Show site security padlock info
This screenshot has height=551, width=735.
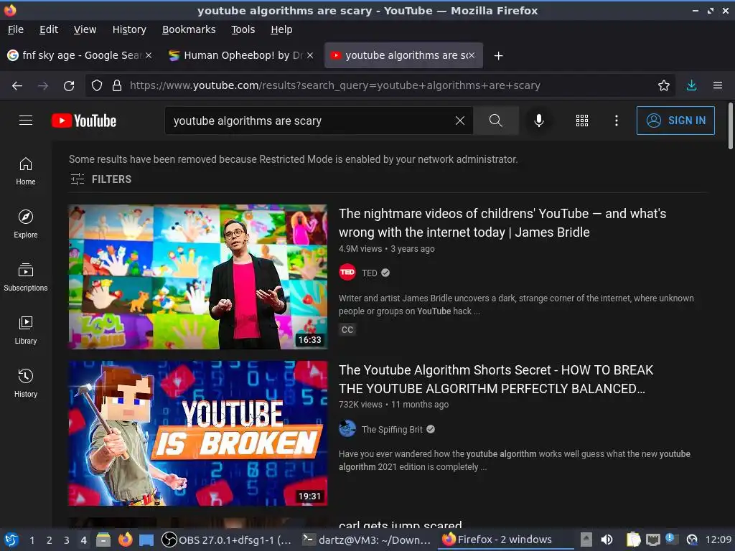[x=117, y=85]
